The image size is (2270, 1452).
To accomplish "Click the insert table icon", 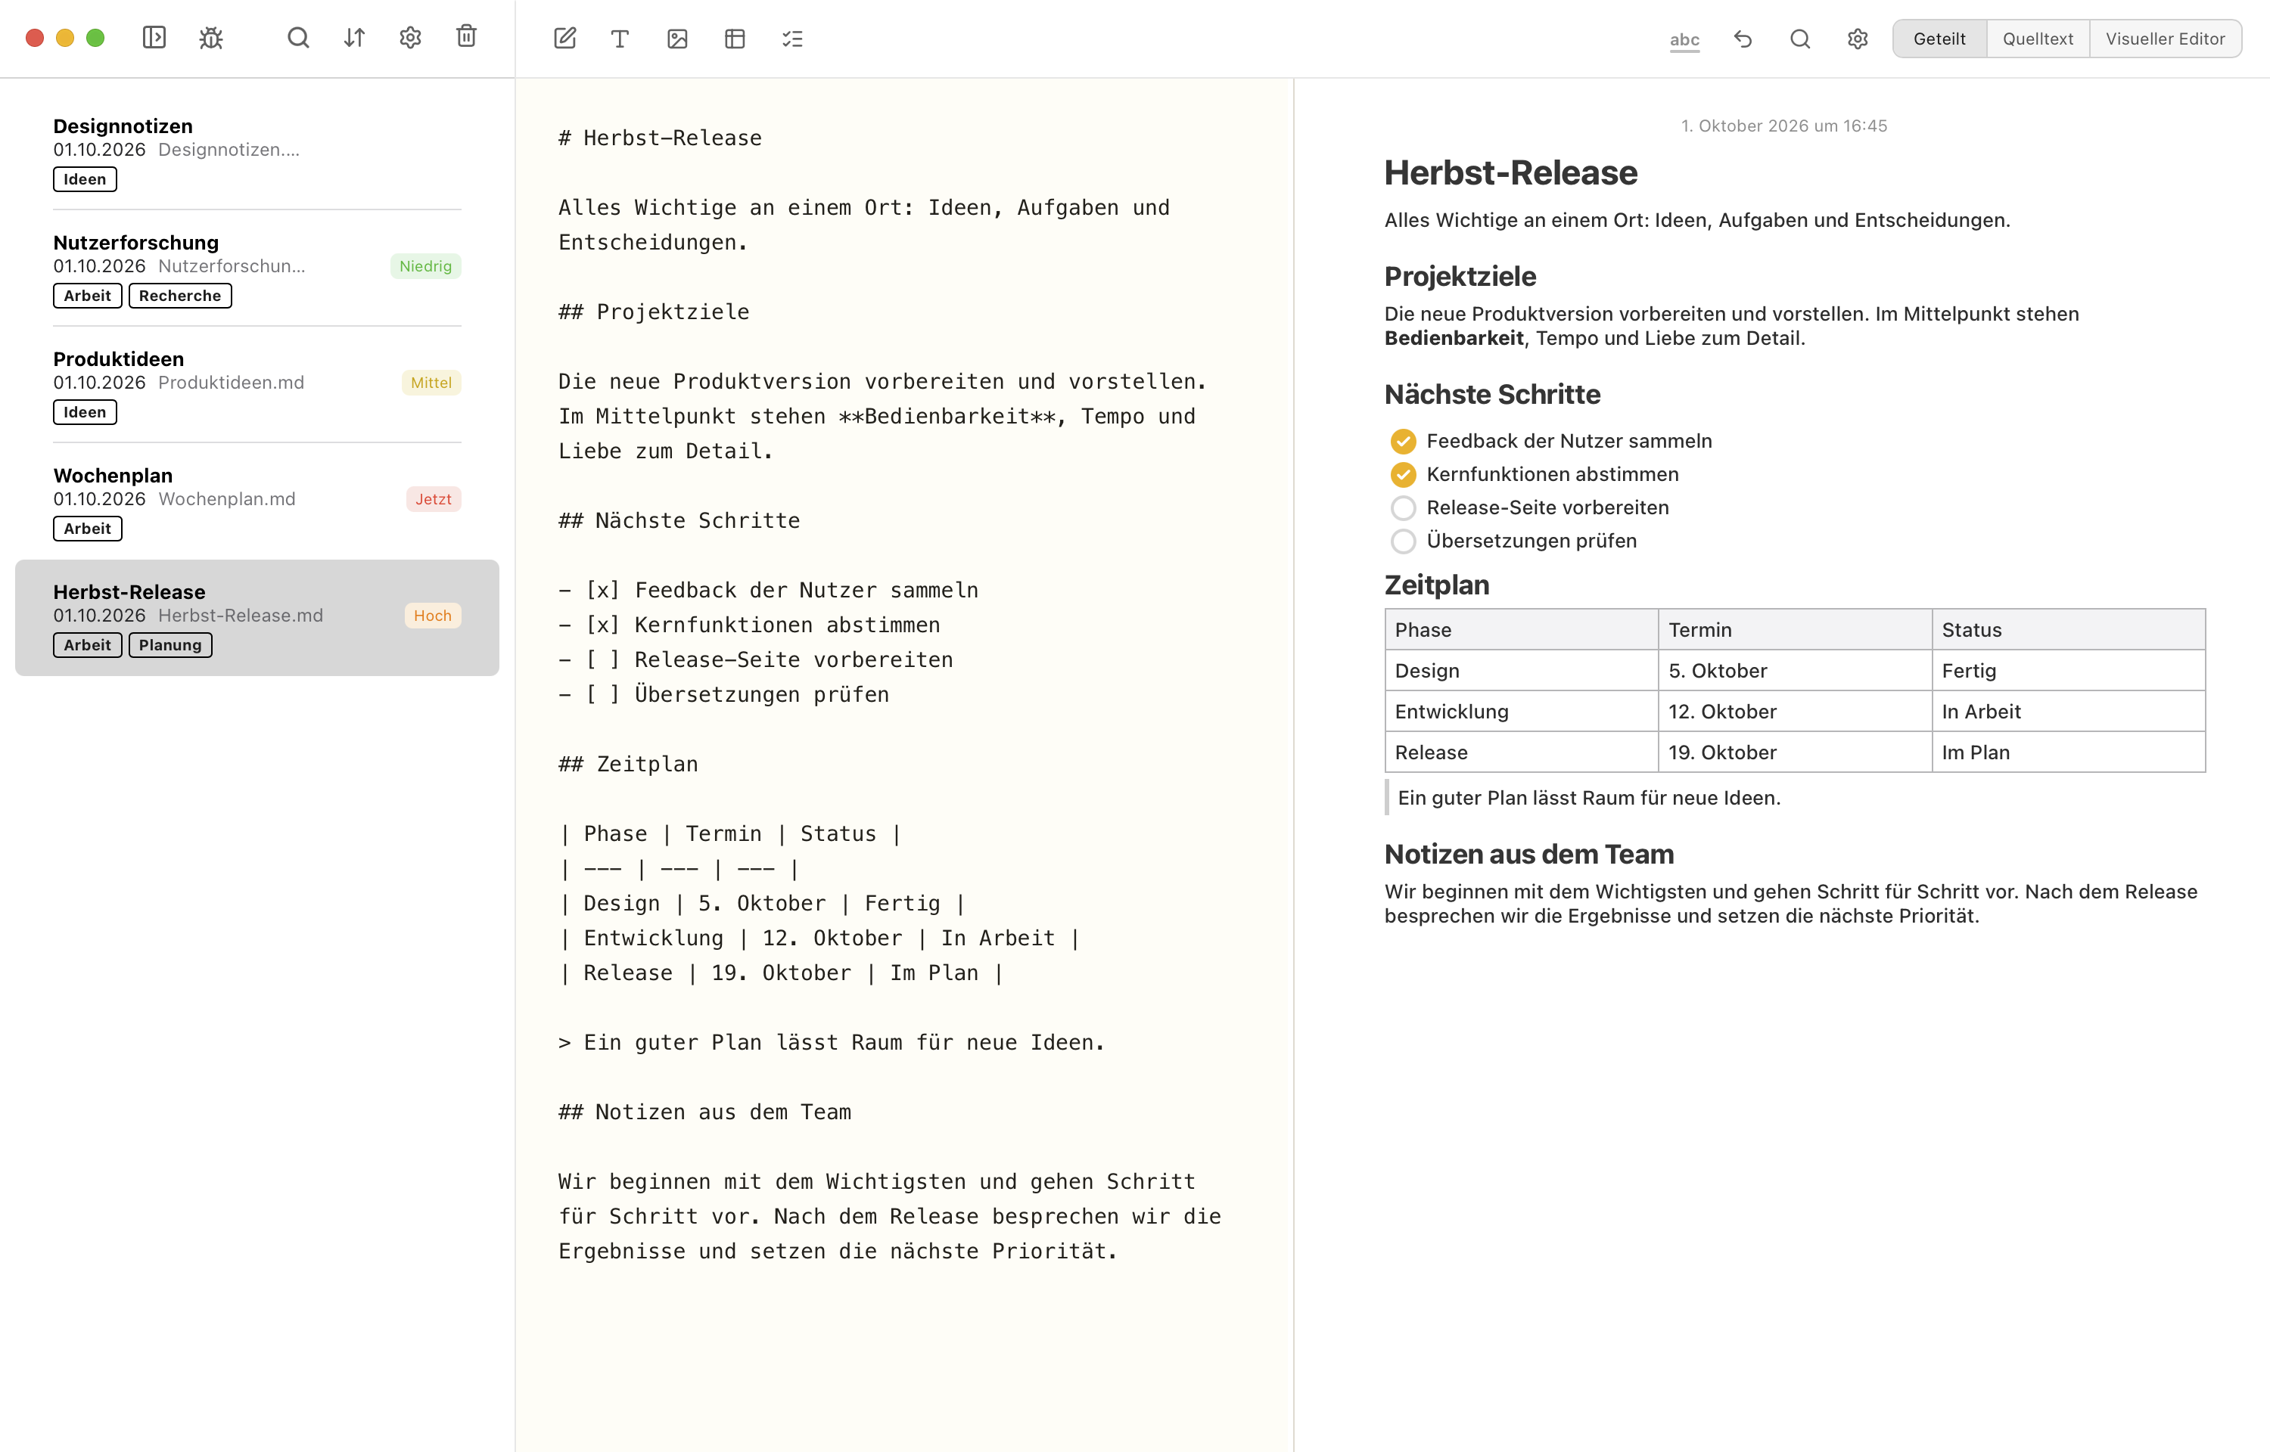I will [735, 39].
